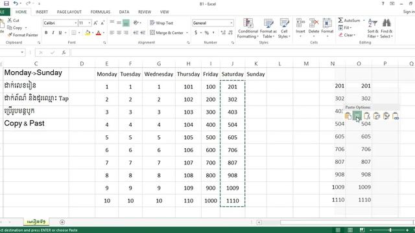
Task: Switch to Normal view in status bar
Action: point(338,230)
